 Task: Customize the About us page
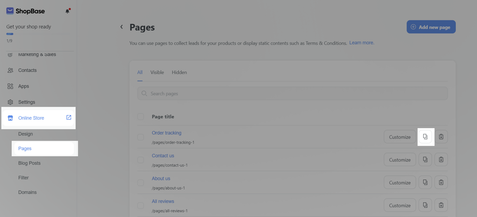tap(400, 182)
